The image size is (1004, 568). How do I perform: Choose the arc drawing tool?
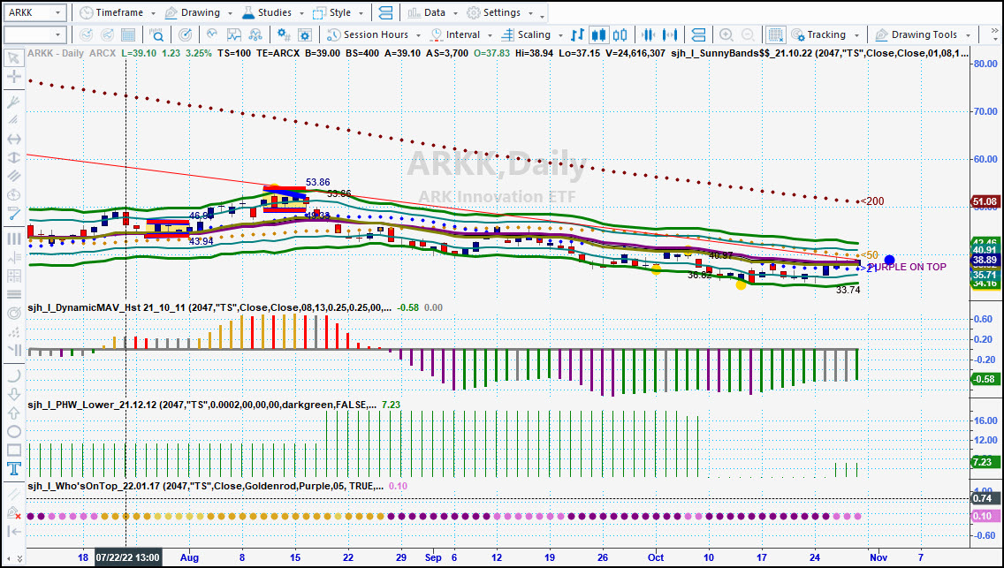tap(13, 375)
